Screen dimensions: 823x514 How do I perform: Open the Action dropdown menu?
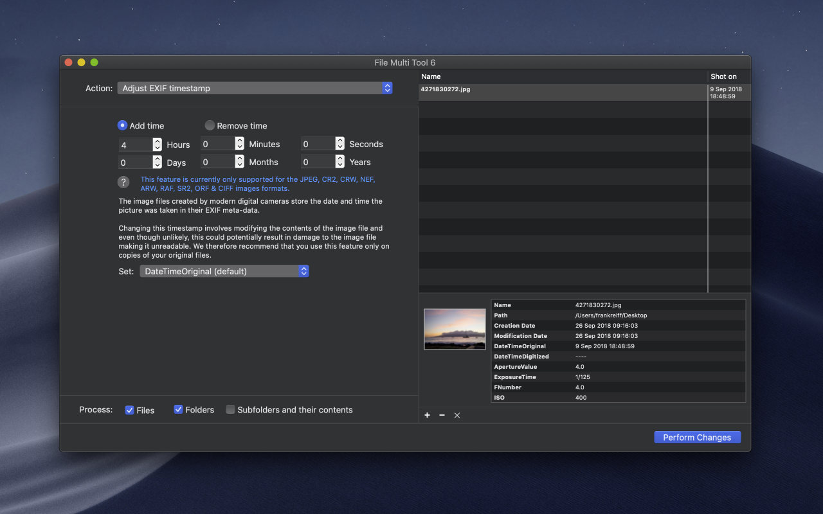(255, 88)
